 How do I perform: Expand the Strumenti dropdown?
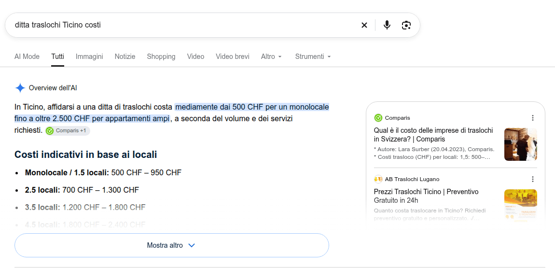tap(313, 56)
